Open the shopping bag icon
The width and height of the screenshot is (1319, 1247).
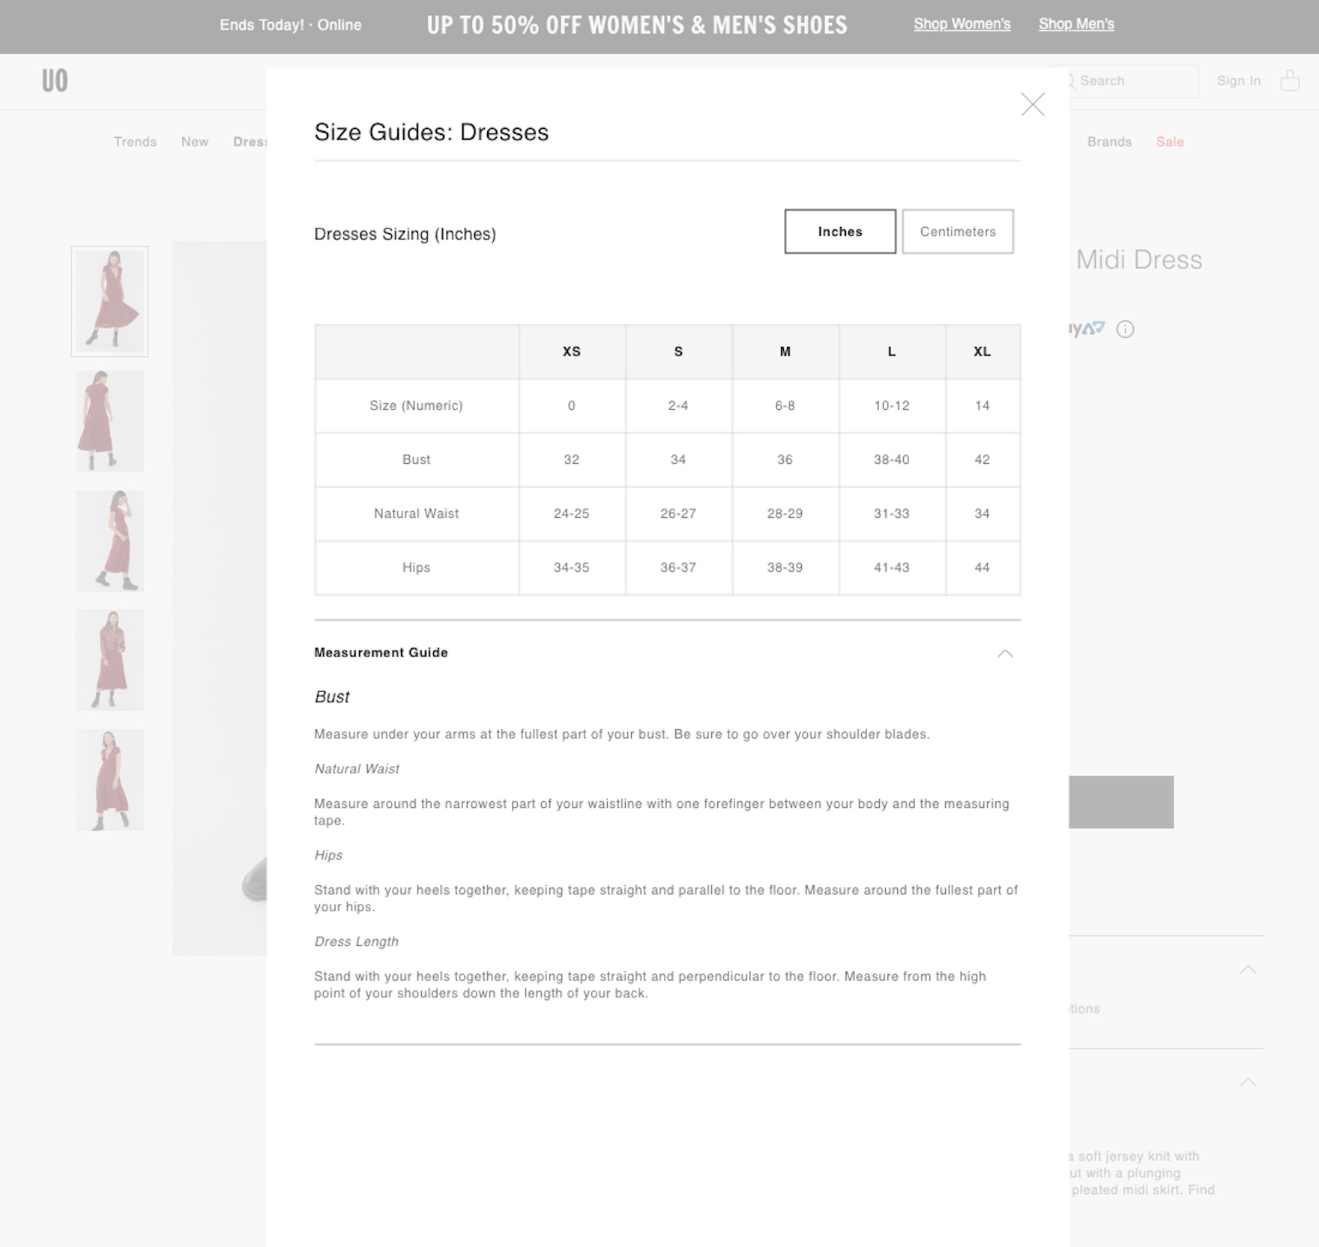coord(1290,80)
